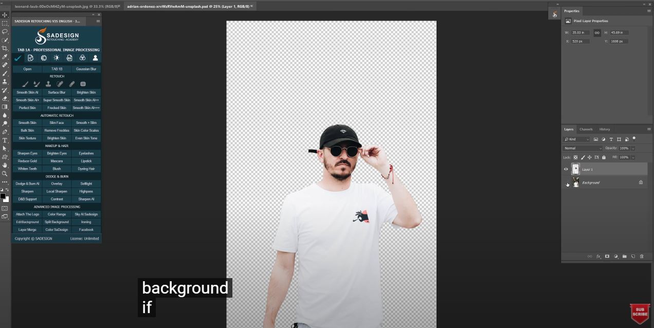Click the Layer 1 thumbnail

pos(575,169)
